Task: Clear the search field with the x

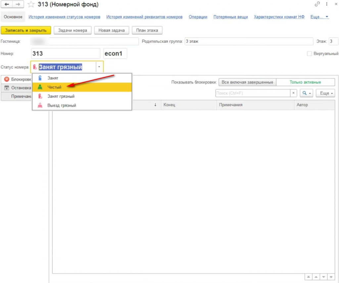Action: (293, 93)
